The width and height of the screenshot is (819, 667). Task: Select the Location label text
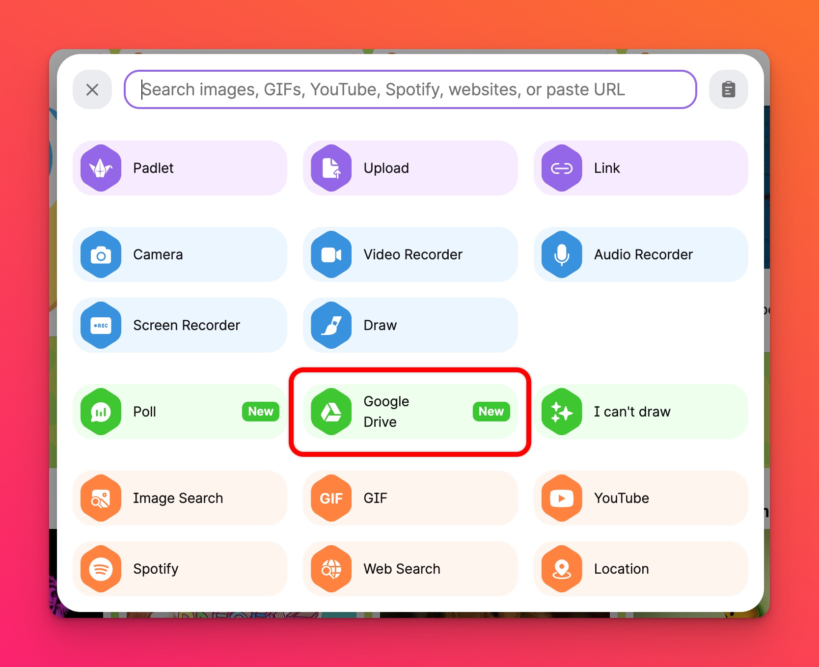tap(621, 569)
